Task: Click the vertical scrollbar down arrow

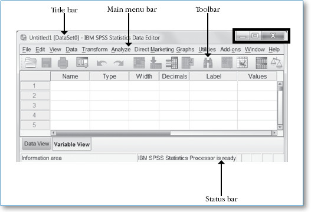Action: [x=280, y=127]
